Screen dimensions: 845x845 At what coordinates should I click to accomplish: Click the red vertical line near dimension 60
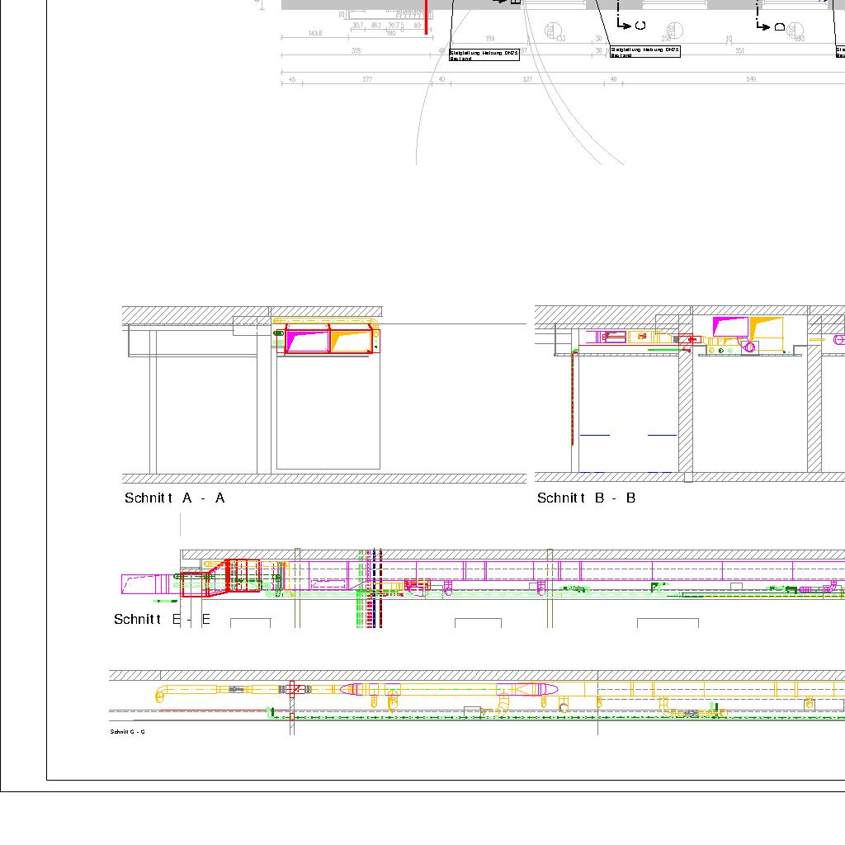point(426,17)
